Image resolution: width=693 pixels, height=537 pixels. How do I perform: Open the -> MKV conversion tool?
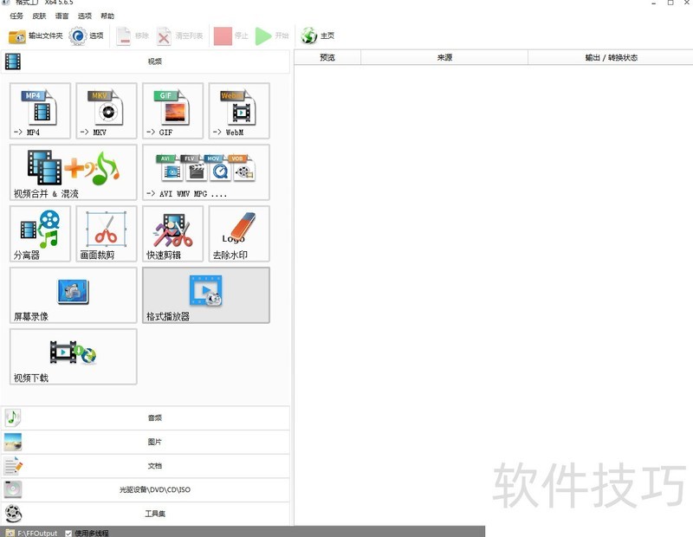(106, 110)
